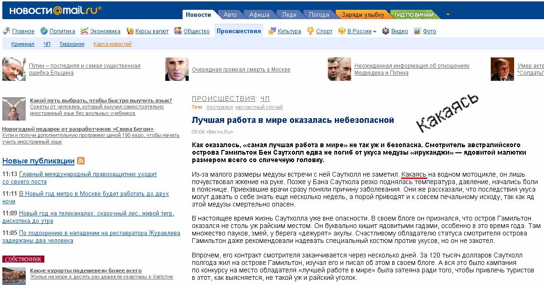Switch to the Леди tab

pos(289,14)
